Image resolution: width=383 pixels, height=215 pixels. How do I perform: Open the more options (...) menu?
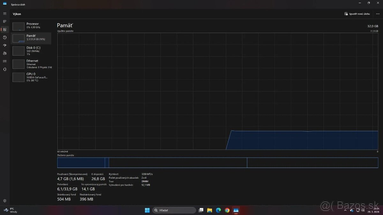click(x=378, y=14)
